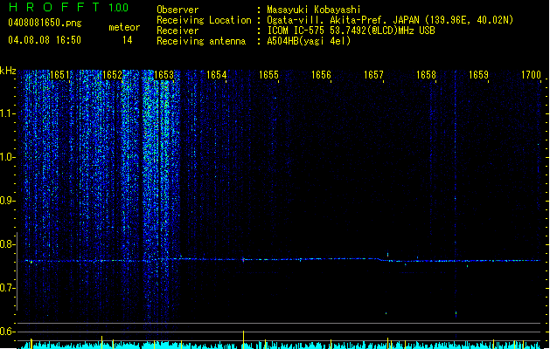This screenshot has height=349, width=550.
Task: Click the timestamp 04.08.08 16:50
Action: pos(45,40)
